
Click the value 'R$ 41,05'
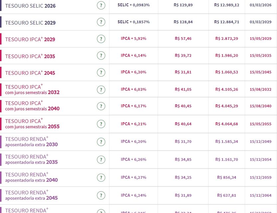[x=183, y=89]
